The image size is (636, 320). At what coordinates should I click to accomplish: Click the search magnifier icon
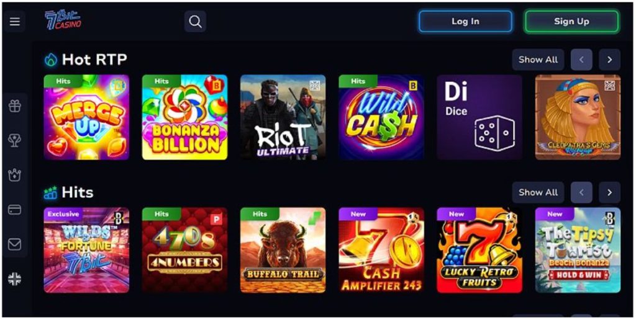[x=195, y=22]
